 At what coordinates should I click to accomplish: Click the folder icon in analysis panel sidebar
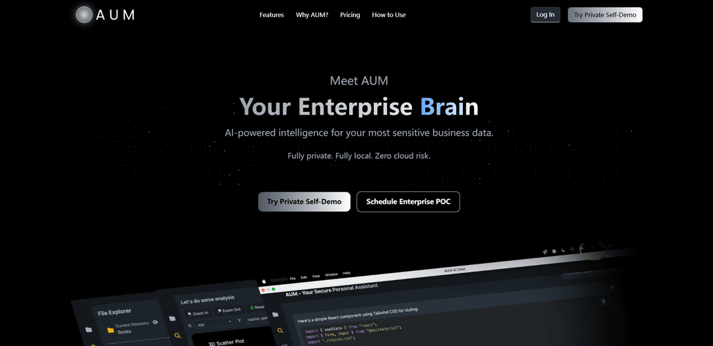pyautogui.click(x=172, y=319)
